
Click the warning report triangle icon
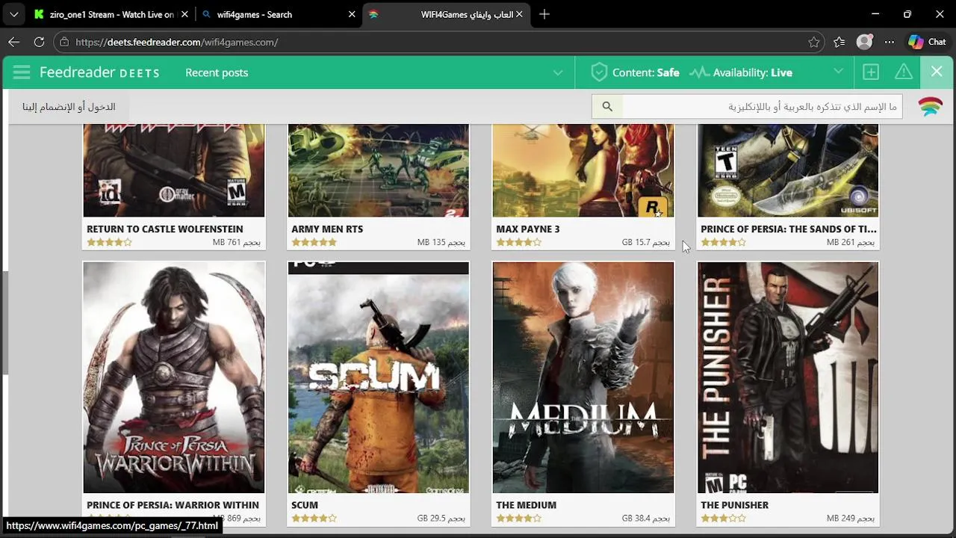click(x=904, y=72)
